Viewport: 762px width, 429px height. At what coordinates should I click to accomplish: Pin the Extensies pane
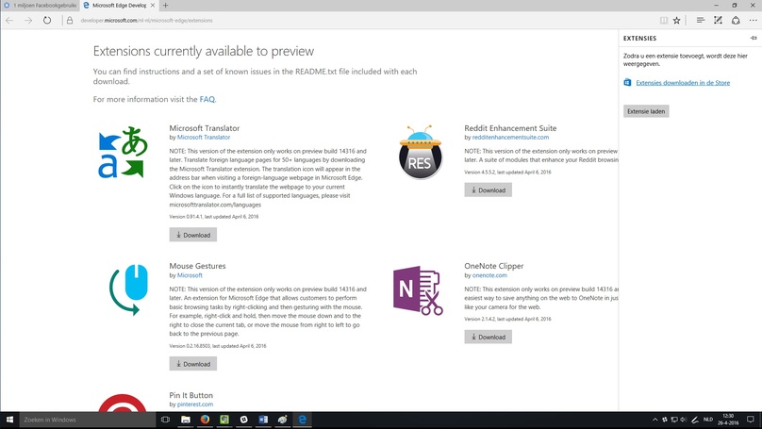click(754, 38)
